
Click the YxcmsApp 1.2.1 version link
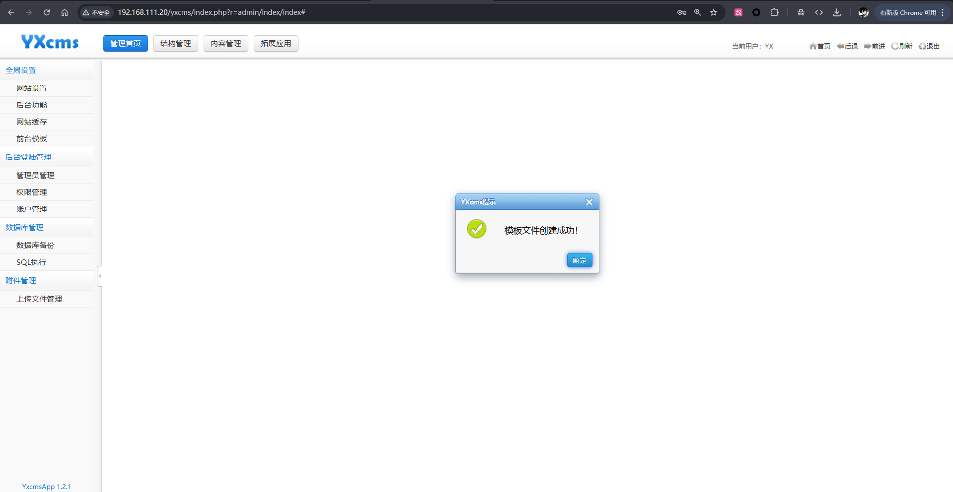point(47,487)
